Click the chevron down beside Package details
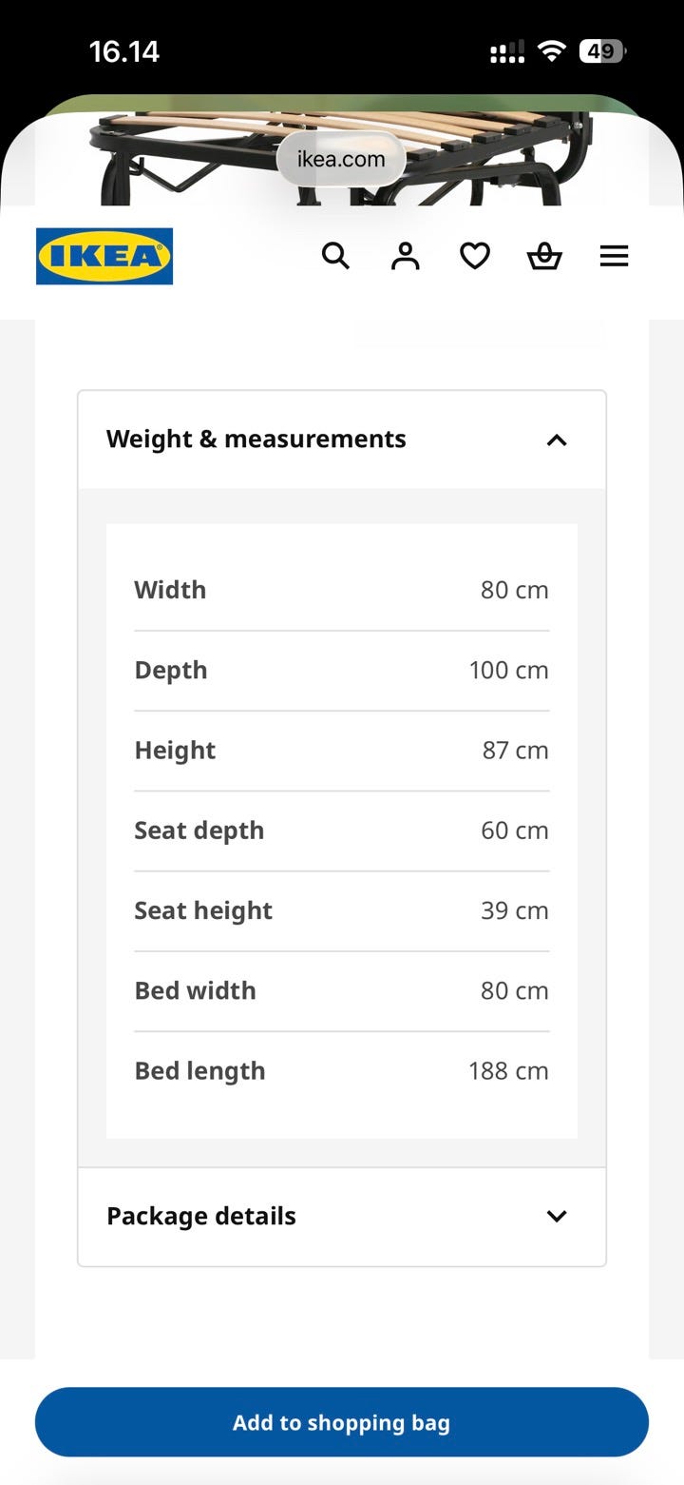 pyautogui.click(x=557, y=1216)
